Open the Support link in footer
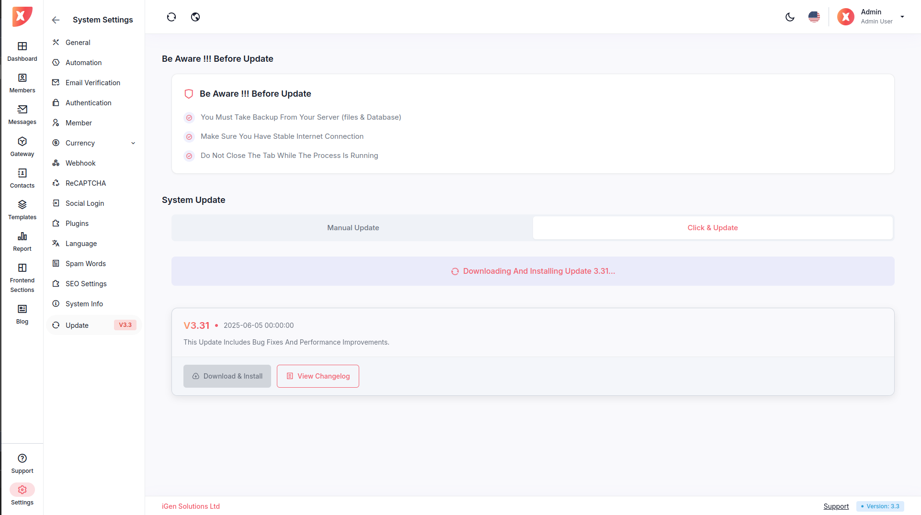This screenshot has height=515, width=921. tap(836, 506)
